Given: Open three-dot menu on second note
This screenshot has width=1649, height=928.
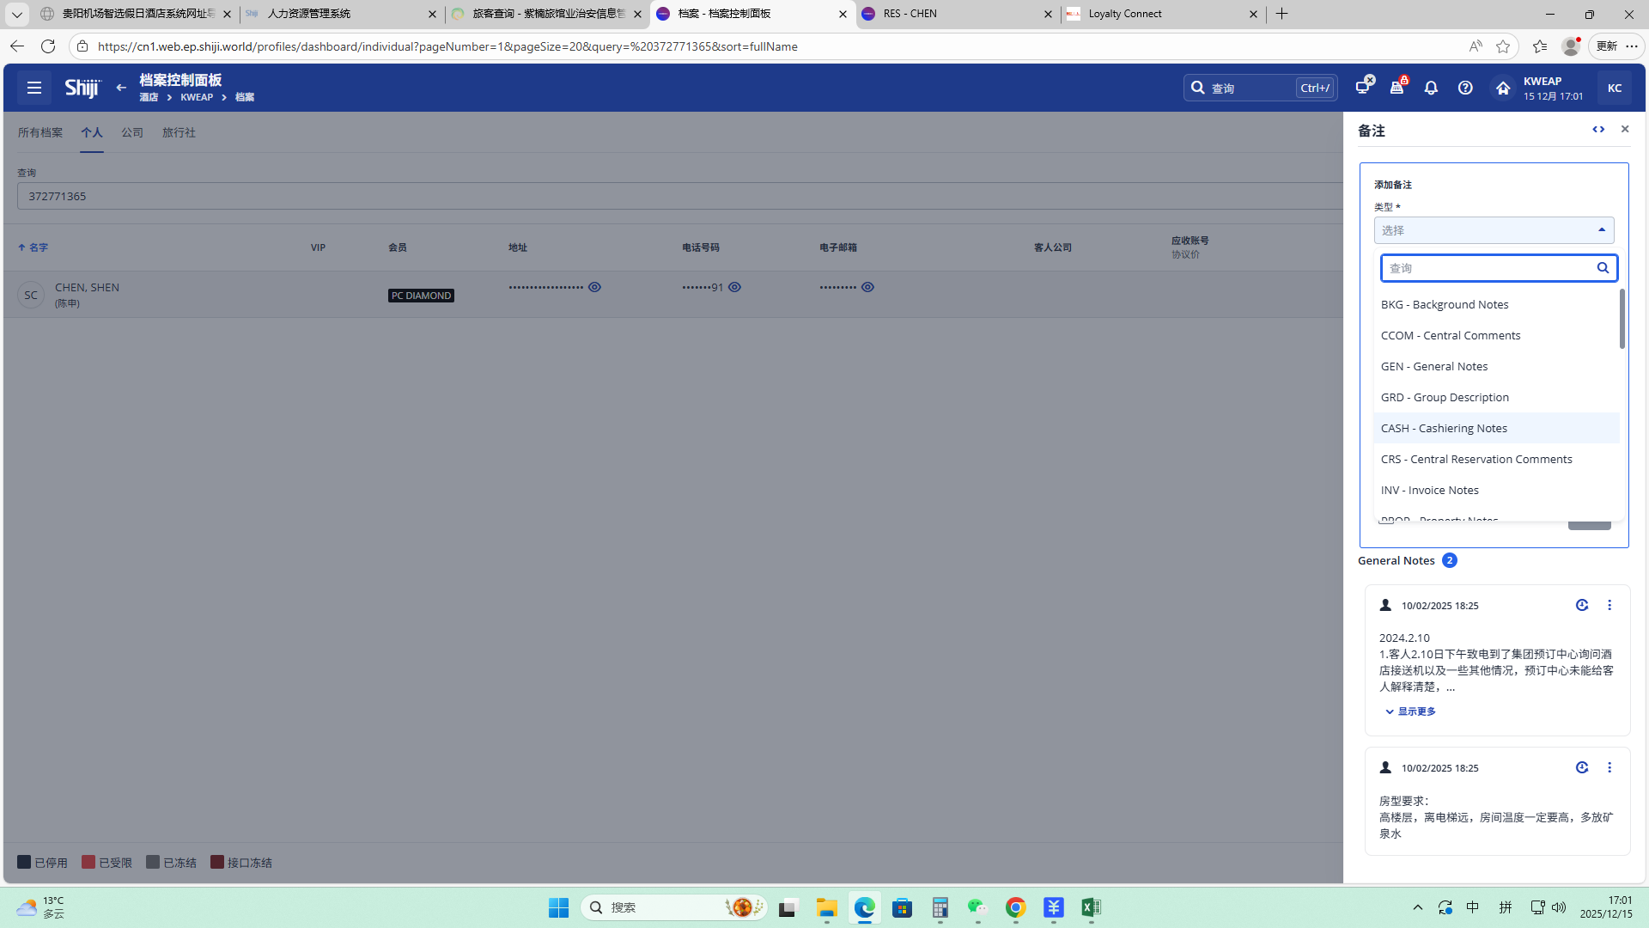Looking at the screenshot, I should point(1609,767).
